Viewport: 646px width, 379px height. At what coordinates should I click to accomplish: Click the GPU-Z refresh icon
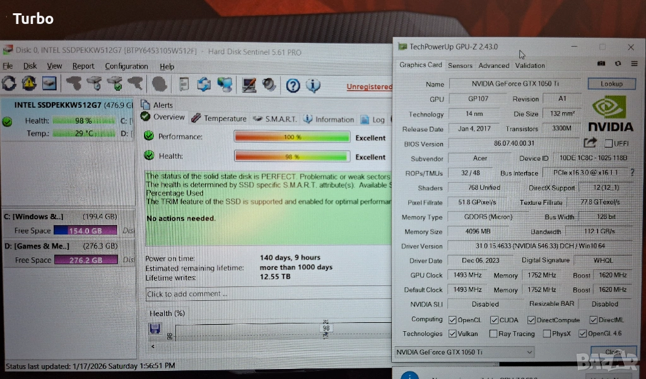point(617,64)
